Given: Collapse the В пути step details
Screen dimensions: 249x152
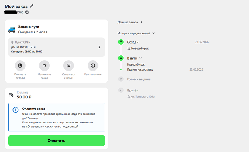Looking at the screenshot, I should 141,58.
